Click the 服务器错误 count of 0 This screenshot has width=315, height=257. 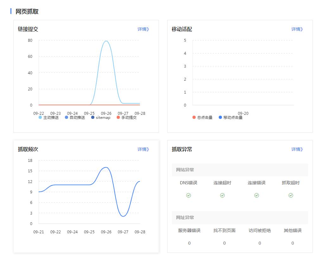189,243
